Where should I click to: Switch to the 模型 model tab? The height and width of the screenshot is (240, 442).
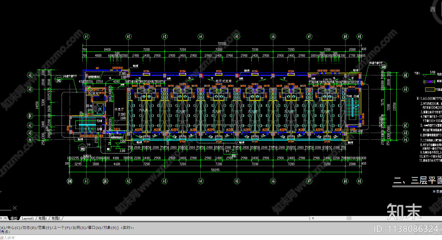[14, 218]
